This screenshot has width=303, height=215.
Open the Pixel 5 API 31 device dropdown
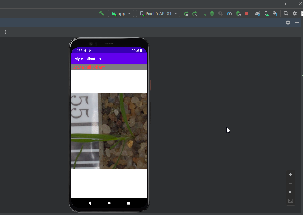point(158,14)
